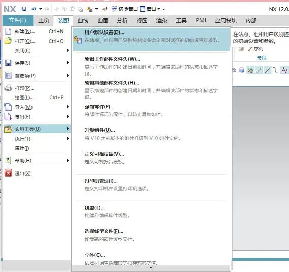The image size is (289, 272).
Task: Click the Undo arrow icon
Action: 34,9
